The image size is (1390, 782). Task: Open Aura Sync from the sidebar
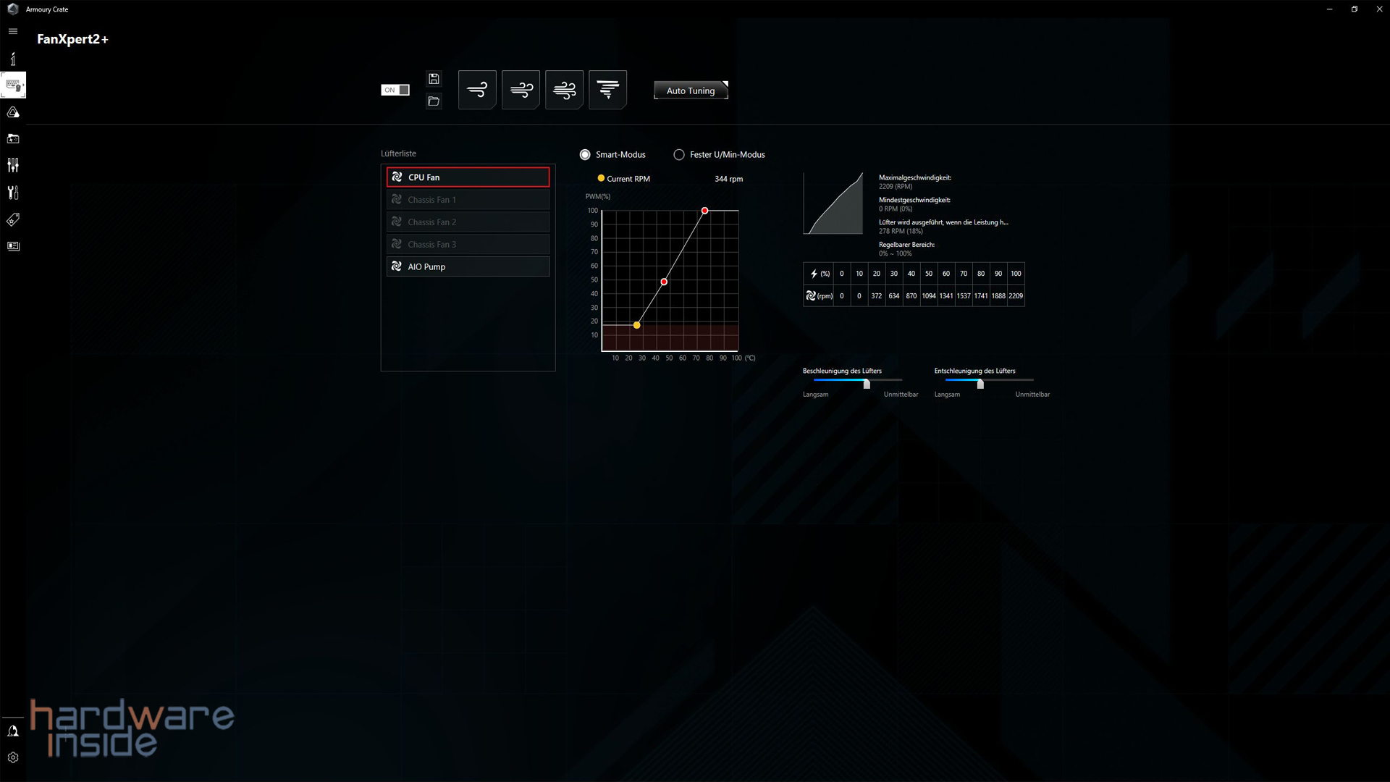pyautogui.click(x=12, y=112)
